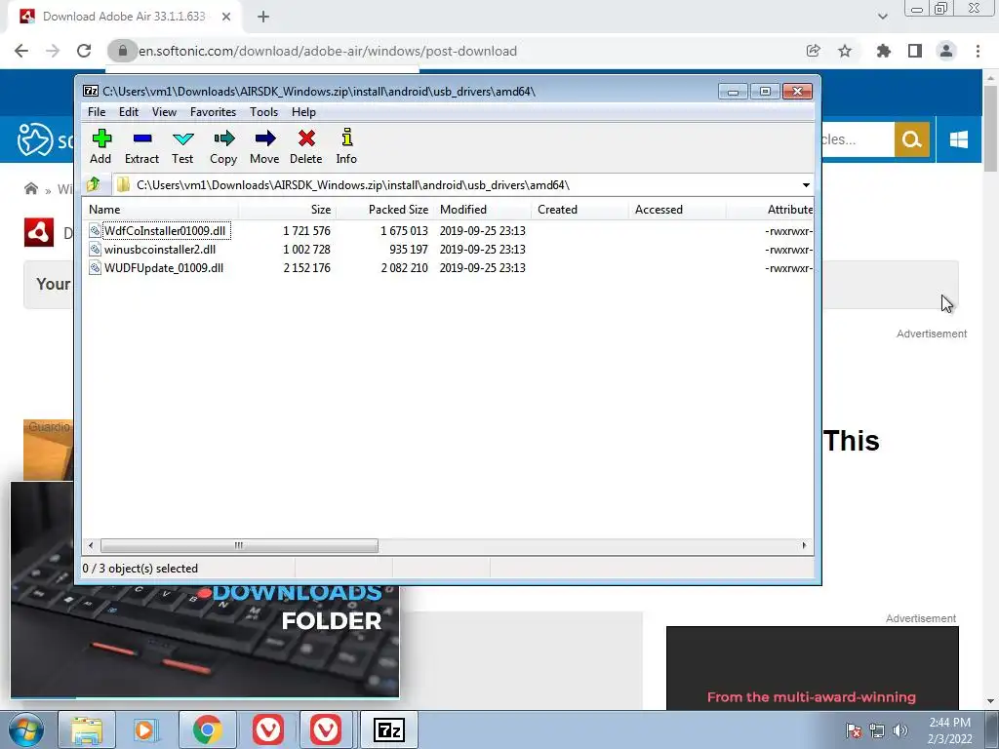Image resolution: width=999 pixels, height=749 pixels.
Task: Click size value 2 152 176
Action: tap(306, 267)
